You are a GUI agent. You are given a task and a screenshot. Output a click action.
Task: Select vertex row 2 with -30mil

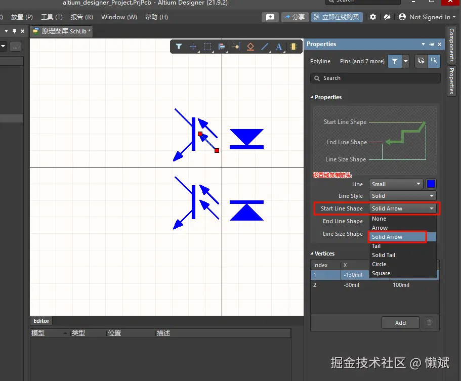click(374, 285)
